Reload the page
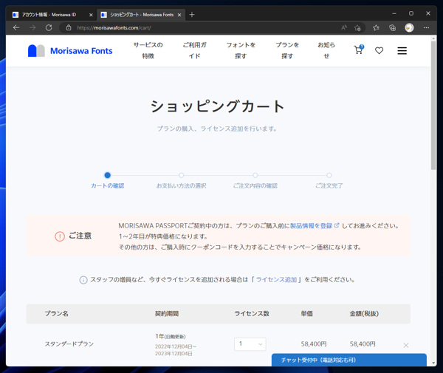The image size is (443, 373). (49, 27)
